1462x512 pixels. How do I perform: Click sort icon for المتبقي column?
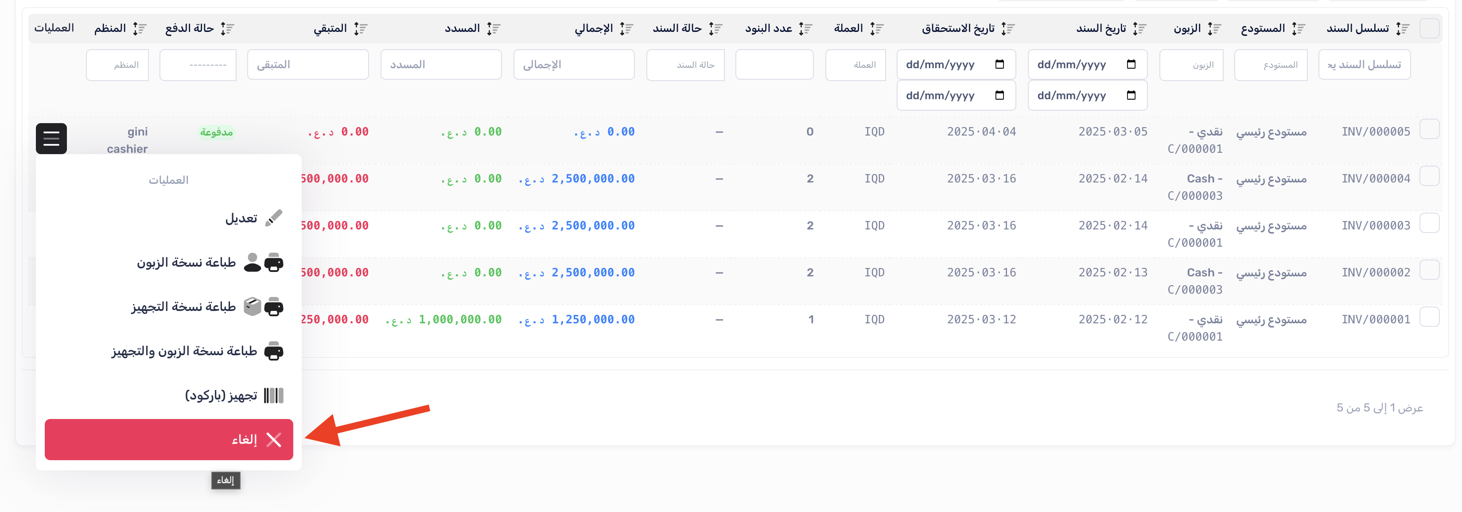point(360,28)
